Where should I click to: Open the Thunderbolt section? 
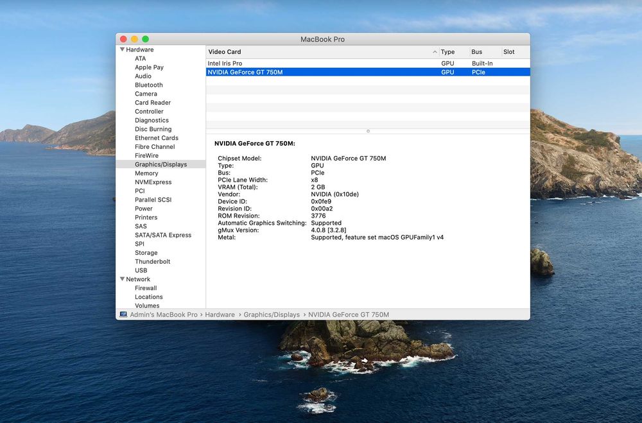[152, 262]
